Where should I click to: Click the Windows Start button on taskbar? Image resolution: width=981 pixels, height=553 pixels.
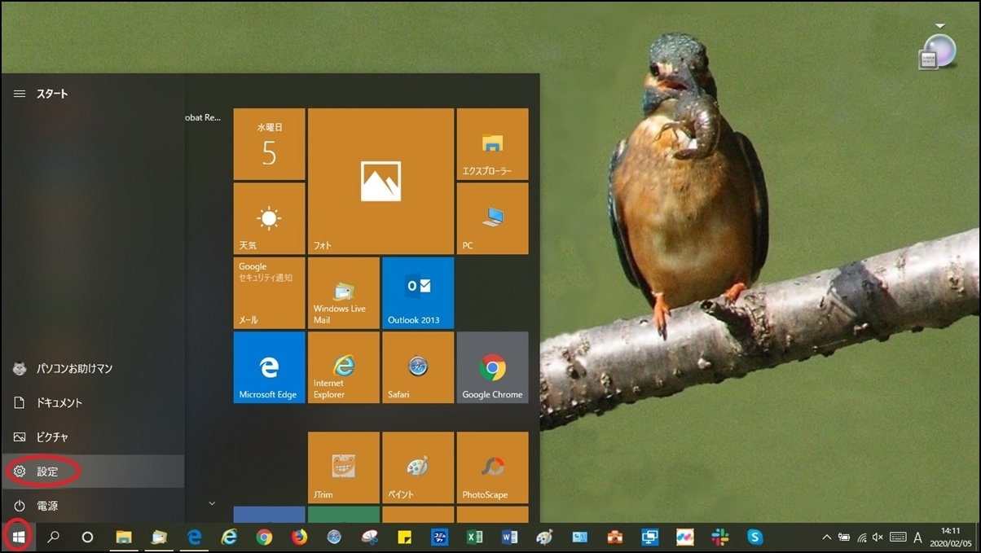pyautogui.click(x=19, y=537)
